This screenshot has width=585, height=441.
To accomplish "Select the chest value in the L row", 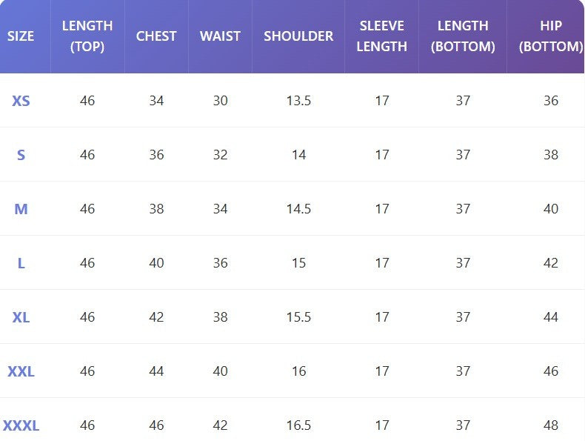I will click(156, 263).
